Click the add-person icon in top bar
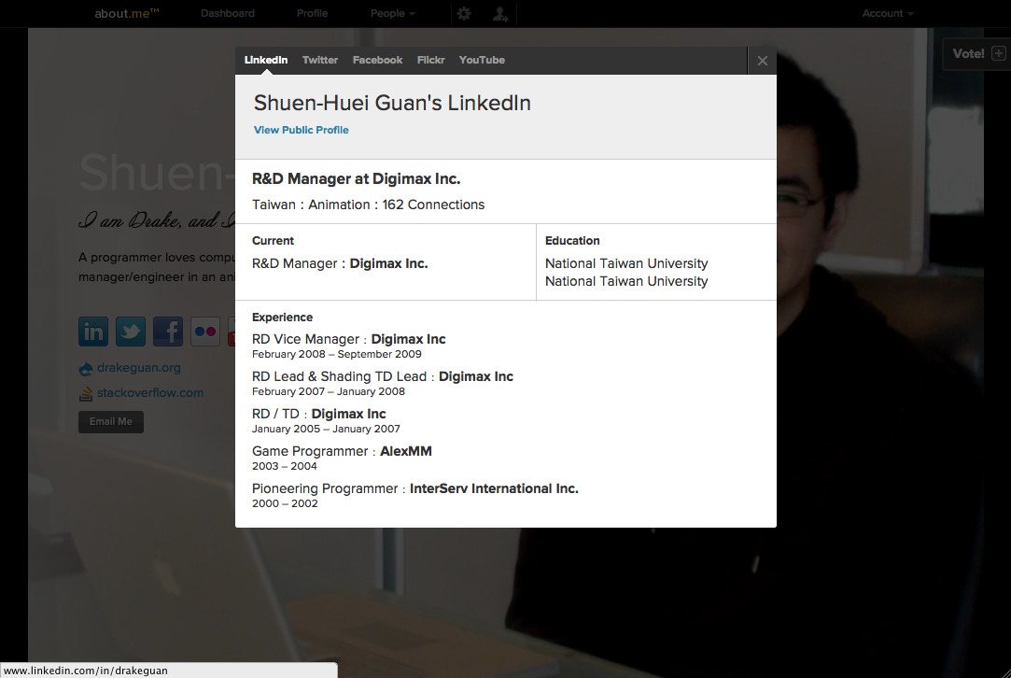The height and width of the screenshot is (678, 1011). [x=500, y=14]
